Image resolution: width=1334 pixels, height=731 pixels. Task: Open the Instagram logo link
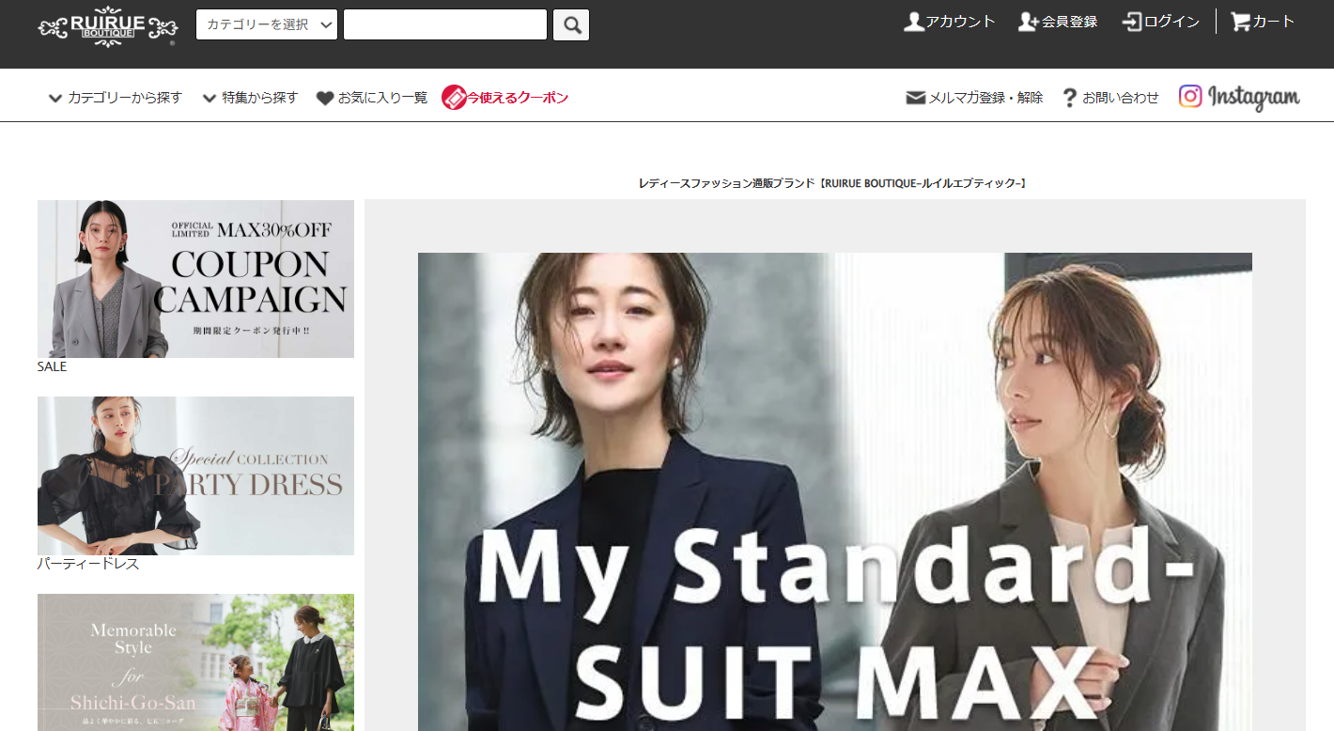click(1239, 97)
